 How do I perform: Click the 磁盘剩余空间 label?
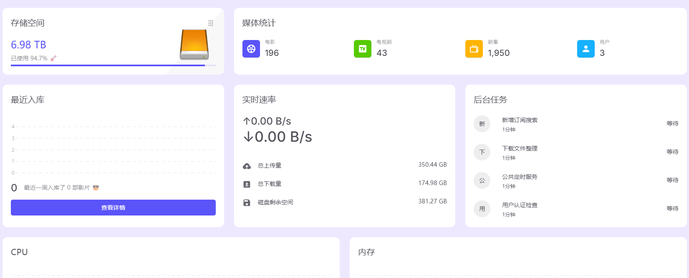click(275, 202)
